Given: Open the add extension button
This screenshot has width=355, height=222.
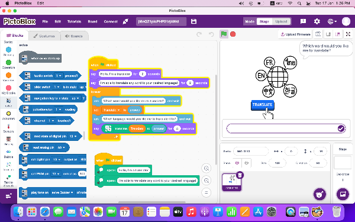Looking at the screenshot, I should pos(8,196).
